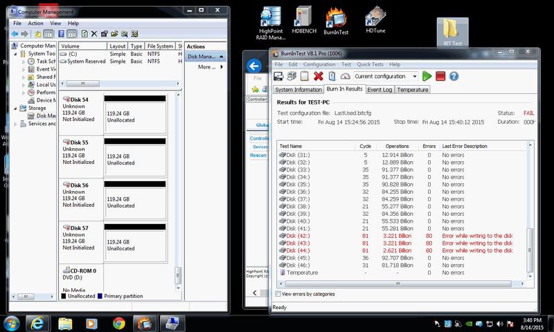Click the horizontal scrollbar in BurnInTest results

[x=398, y=284]
